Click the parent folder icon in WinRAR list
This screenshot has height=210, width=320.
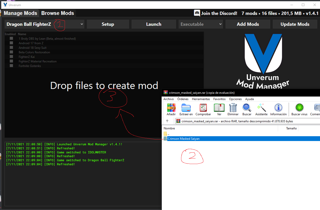pyautogui.click(x=165, y=134)
